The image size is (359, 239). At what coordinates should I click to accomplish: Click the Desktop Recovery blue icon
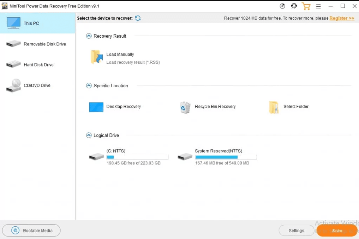pyautogui.click(x=96, y=107)
